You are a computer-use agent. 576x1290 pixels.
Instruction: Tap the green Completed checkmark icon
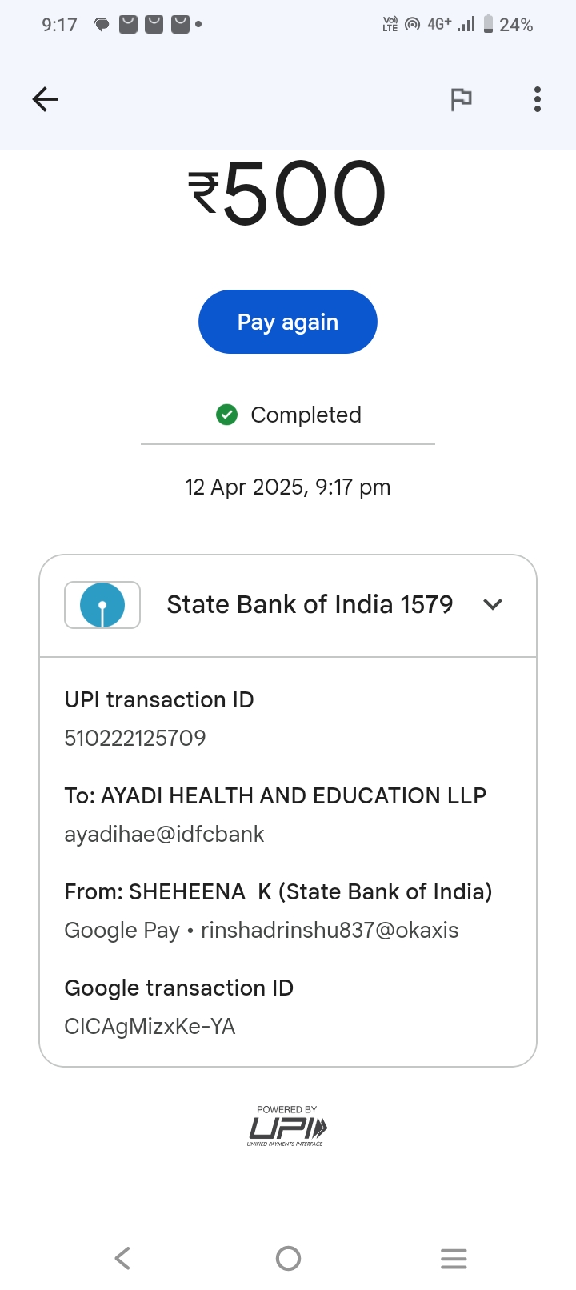227,415
